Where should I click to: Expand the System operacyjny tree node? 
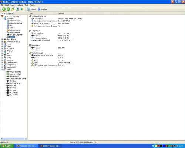click(2, 42)
